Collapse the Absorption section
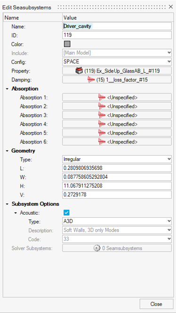This screenshot has height=313, width=176. [7, 88]
